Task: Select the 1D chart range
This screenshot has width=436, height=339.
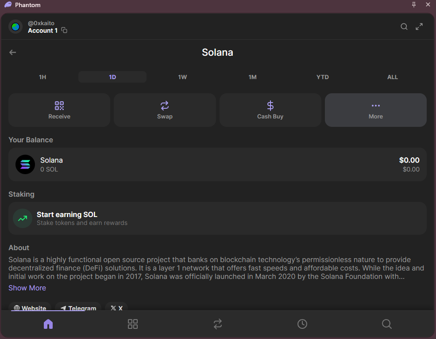Action: coord(112,77)
